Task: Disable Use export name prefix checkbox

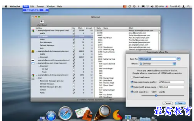Action: [132, 82]
